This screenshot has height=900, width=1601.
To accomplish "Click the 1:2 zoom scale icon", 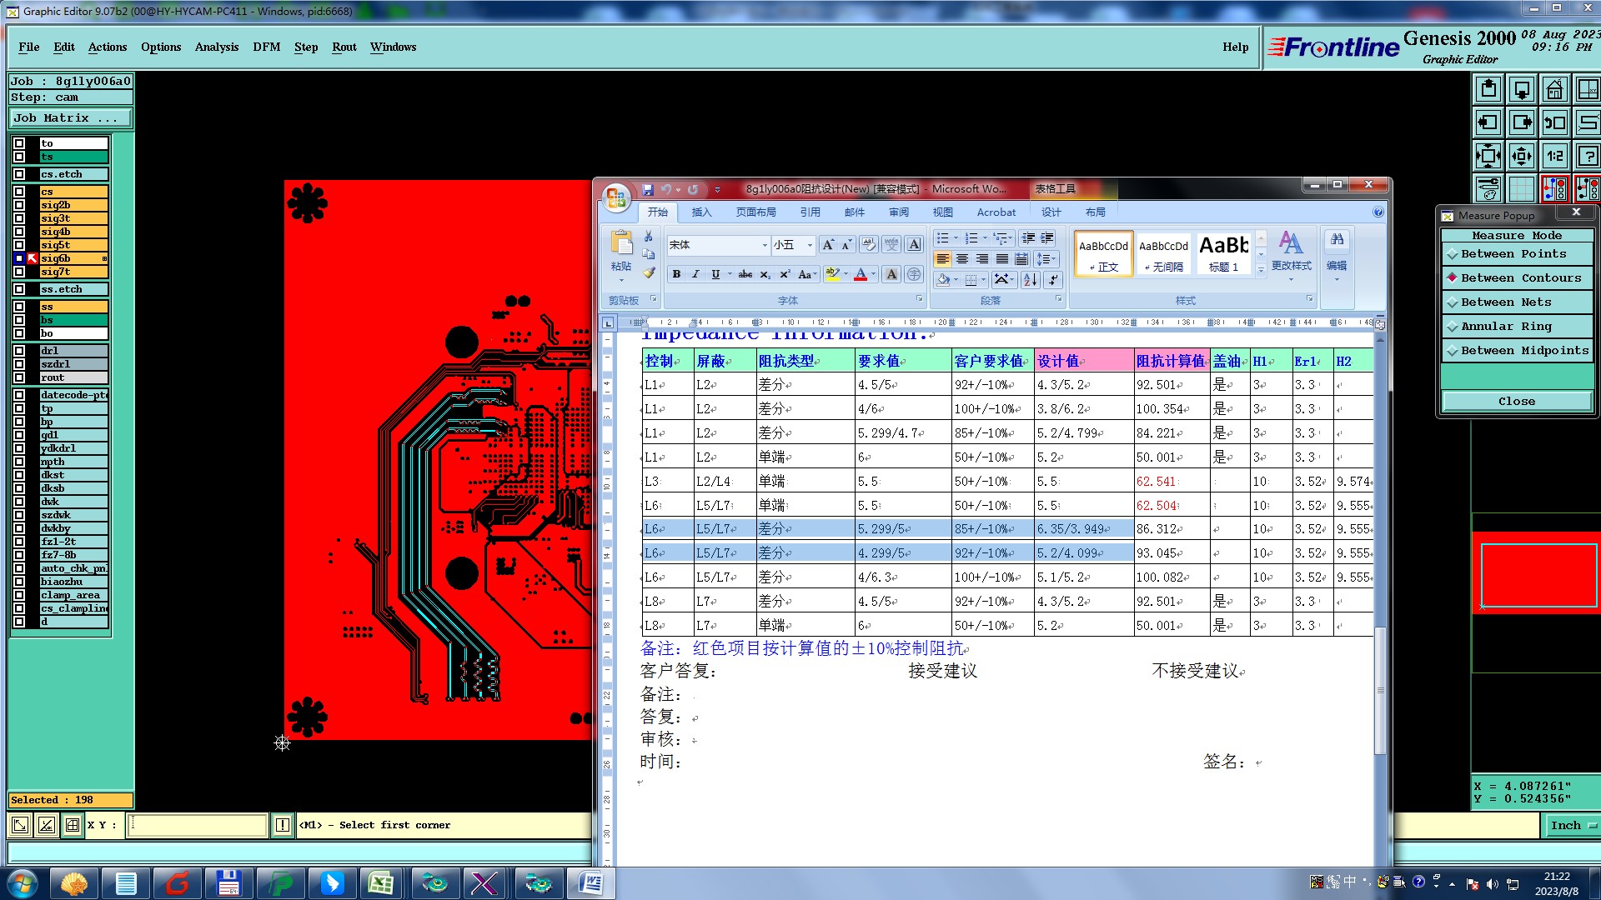I will [1554, 156].
